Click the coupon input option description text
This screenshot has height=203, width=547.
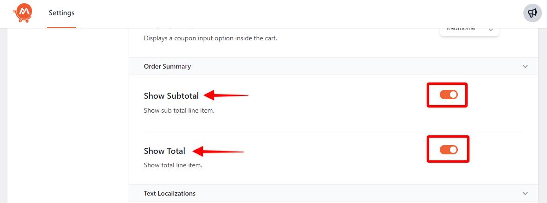(210, 38)
